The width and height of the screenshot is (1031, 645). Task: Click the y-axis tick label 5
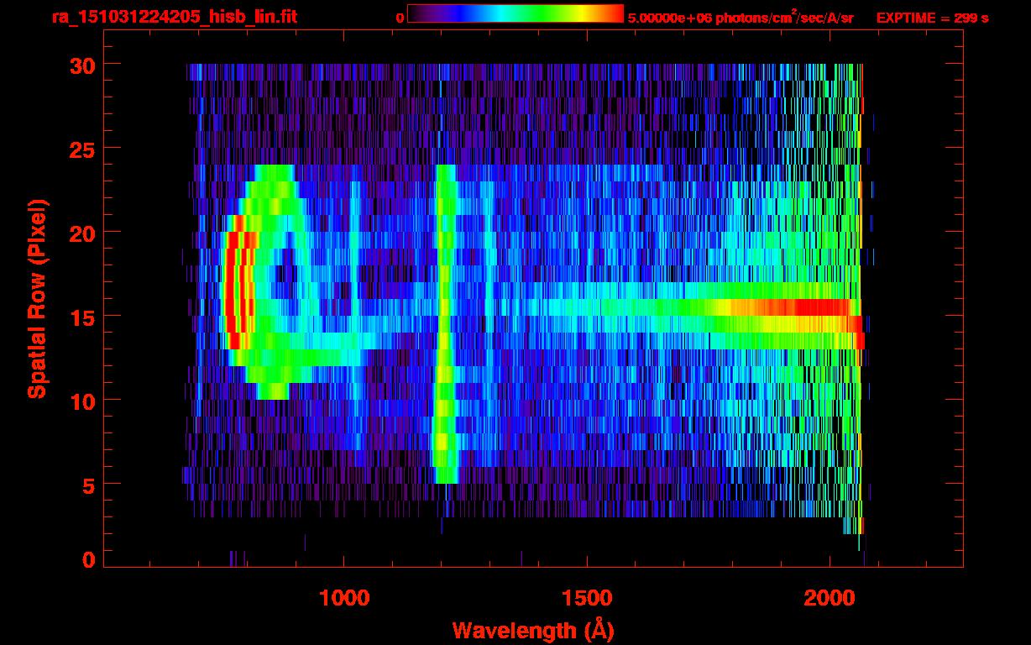tap(87, 485)
